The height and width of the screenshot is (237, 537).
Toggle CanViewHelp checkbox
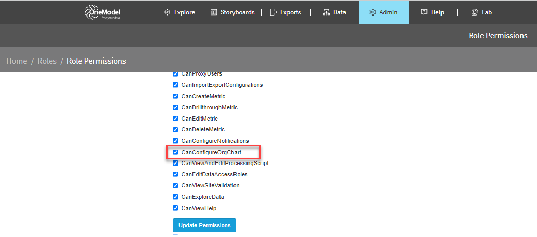(175, 208)
